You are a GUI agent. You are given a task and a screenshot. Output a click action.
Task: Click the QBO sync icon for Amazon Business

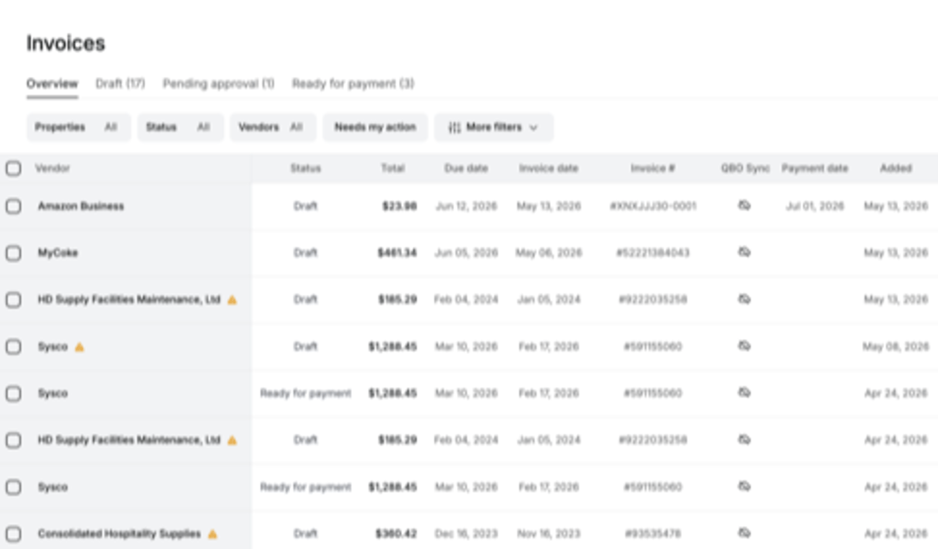pyautogui.click(x=744, y=206)
